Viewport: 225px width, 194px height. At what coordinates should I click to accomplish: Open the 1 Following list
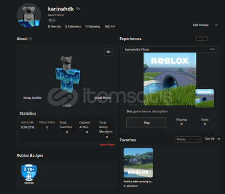tap(93, 27)
